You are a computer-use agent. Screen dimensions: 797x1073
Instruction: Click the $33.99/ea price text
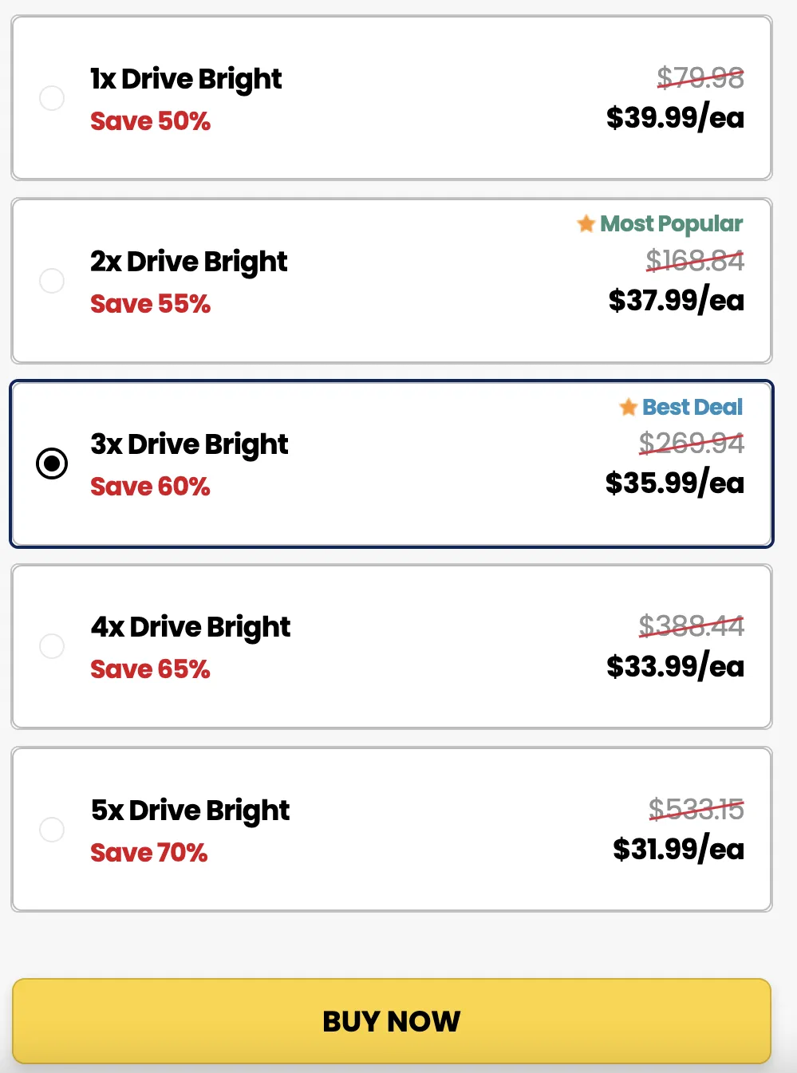[675, 667]
